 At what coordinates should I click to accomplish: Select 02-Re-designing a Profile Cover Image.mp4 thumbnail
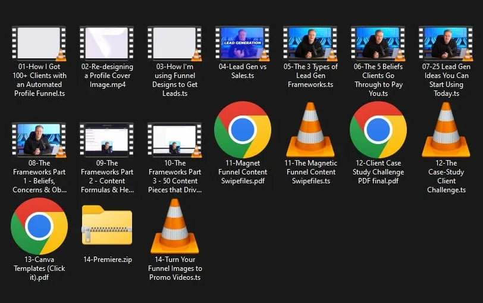[107, 43]
